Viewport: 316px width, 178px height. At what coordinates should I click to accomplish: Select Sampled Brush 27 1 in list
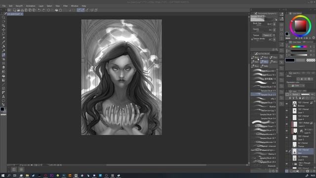(x=264, y=130)
